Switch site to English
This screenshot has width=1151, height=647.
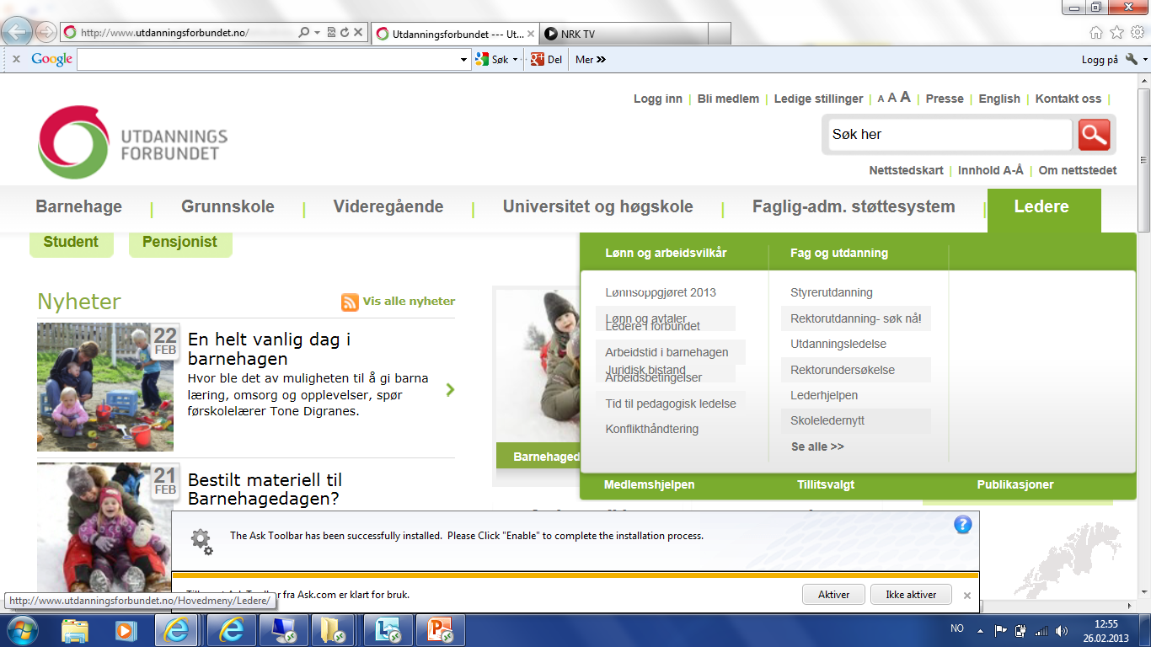999,99
